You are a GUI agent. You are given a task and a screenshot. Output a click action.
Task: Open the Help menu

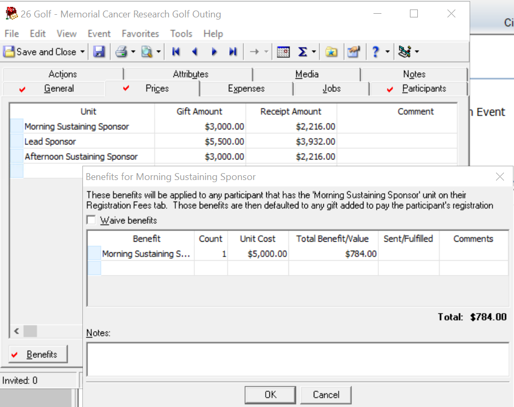tap(213, 33)
